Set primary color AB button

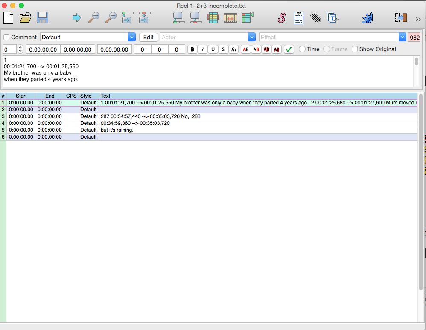245,49
